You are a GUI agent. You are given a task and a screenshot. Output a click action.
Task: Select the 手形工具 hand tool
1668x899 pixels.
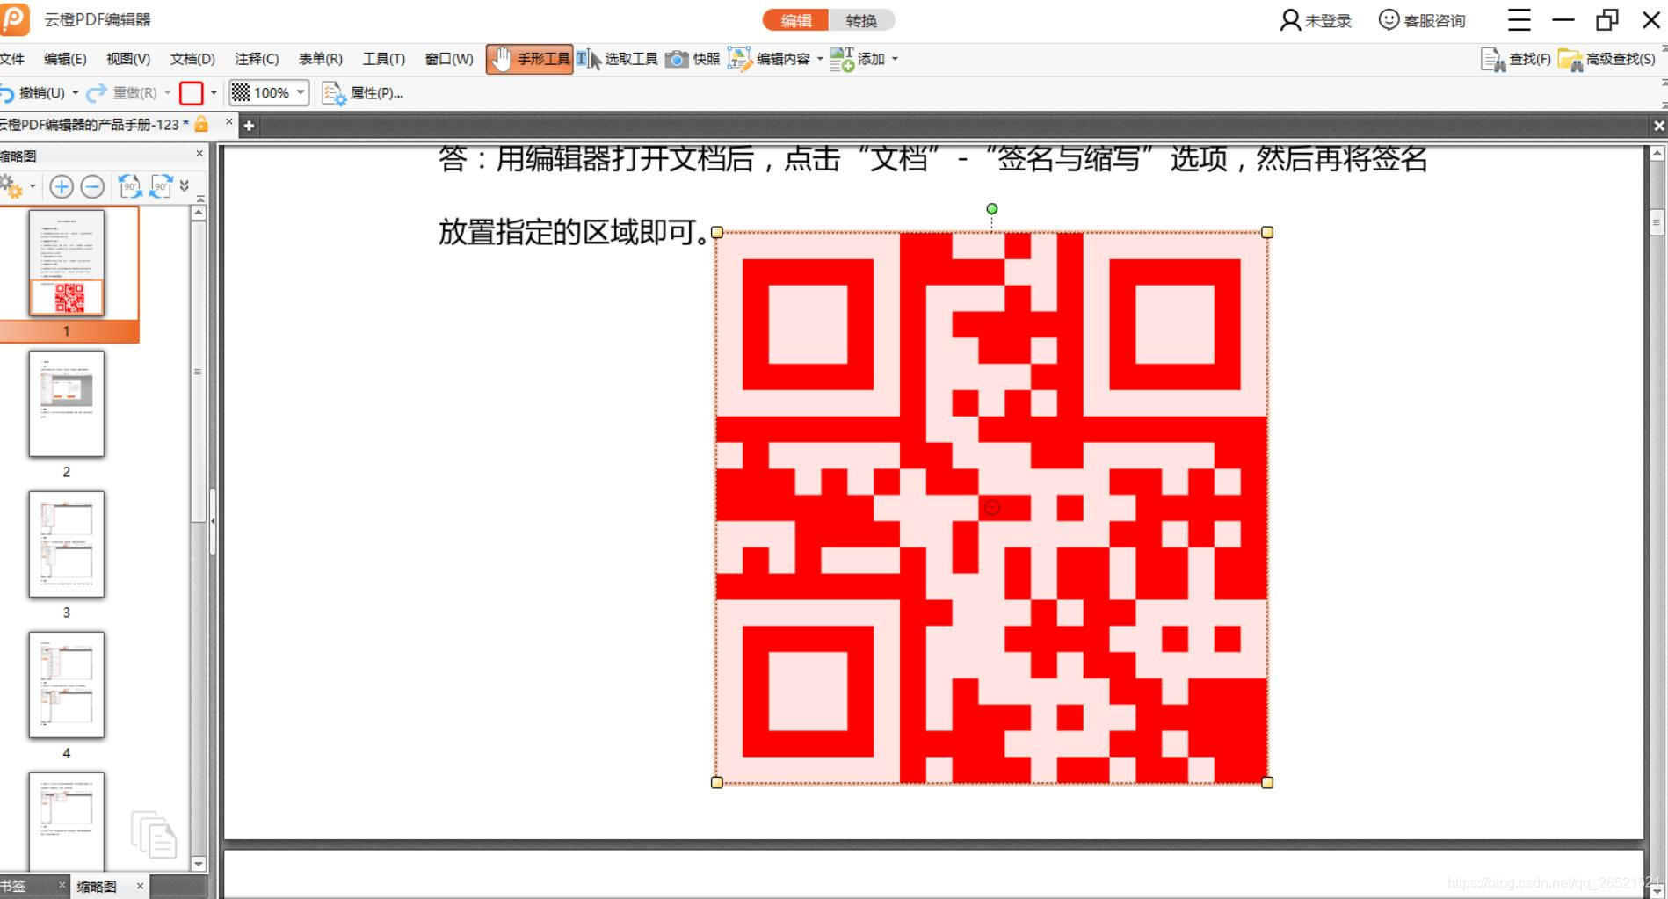(x=530, y=59)
